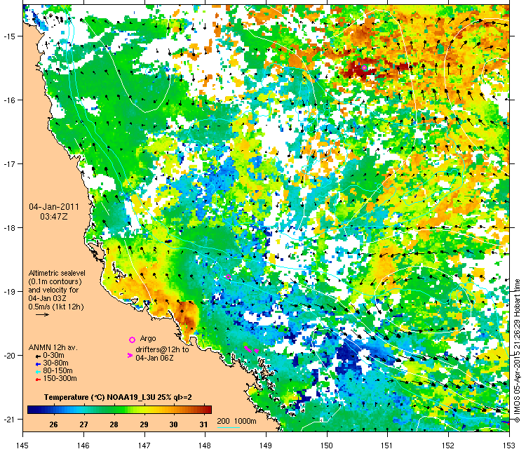Click the blue 30-80m legend arrow
This screenshot has height=449, width=526.
(39, 364)
